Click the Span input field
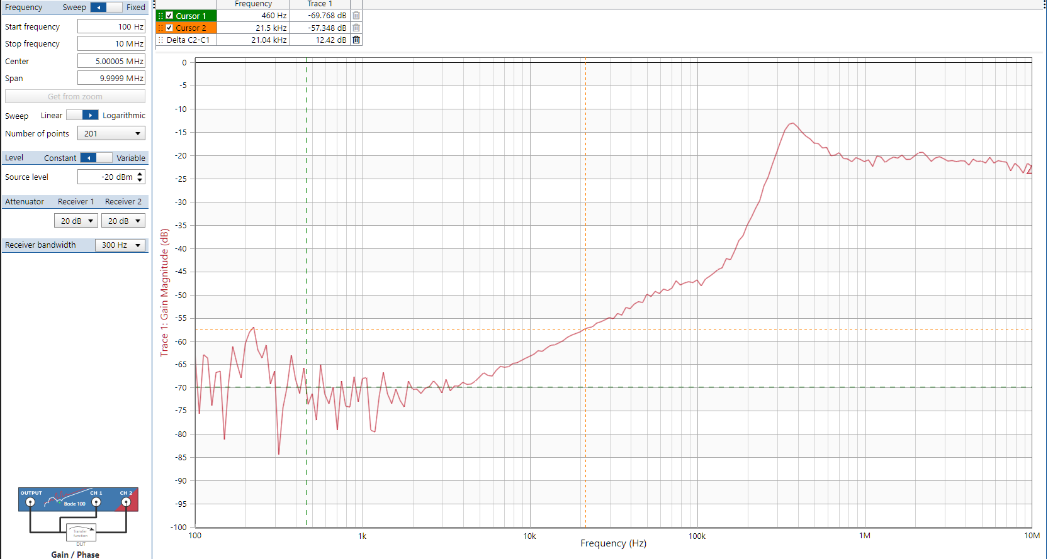Image resolution: width=1048 pixels, height=559 pixels. [111, 78]
